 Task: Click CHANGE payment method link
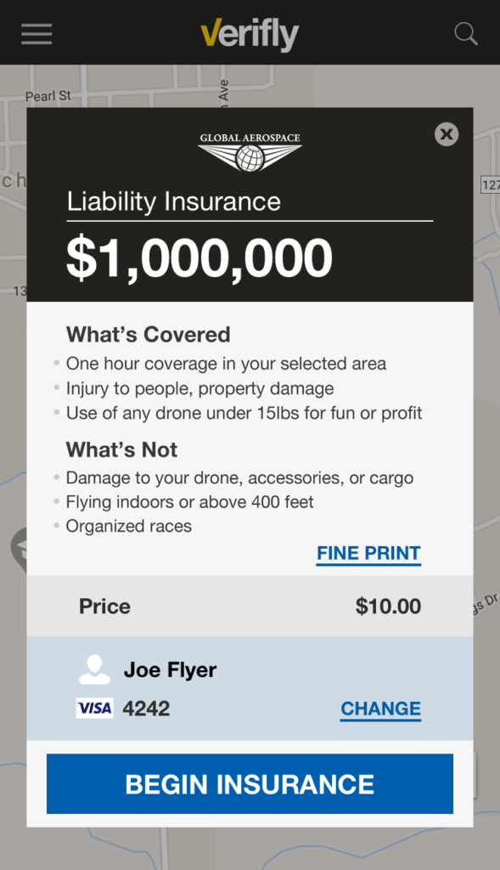pyautogui.click(x=381, y=709)
